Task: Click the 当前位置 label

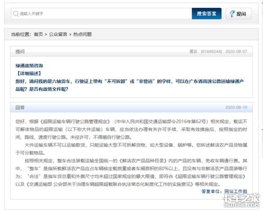Action: click(21, 34)
